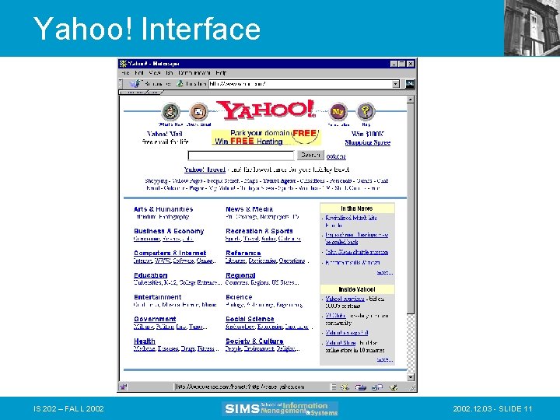Image resolution: width=560 pixels, height=420 pixels.
Task: Click the Bookmarks toolbar icon
Action: (135, 84)
